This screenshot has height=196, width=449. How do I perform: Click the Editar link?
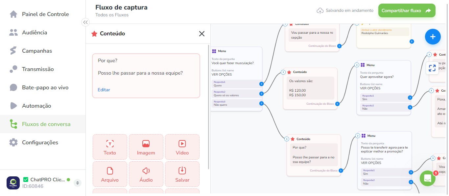point(104,90)
